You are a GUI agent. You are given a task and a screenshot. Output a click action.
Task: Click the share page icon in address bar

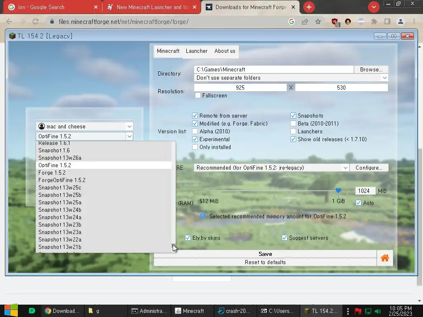[305, 22]
